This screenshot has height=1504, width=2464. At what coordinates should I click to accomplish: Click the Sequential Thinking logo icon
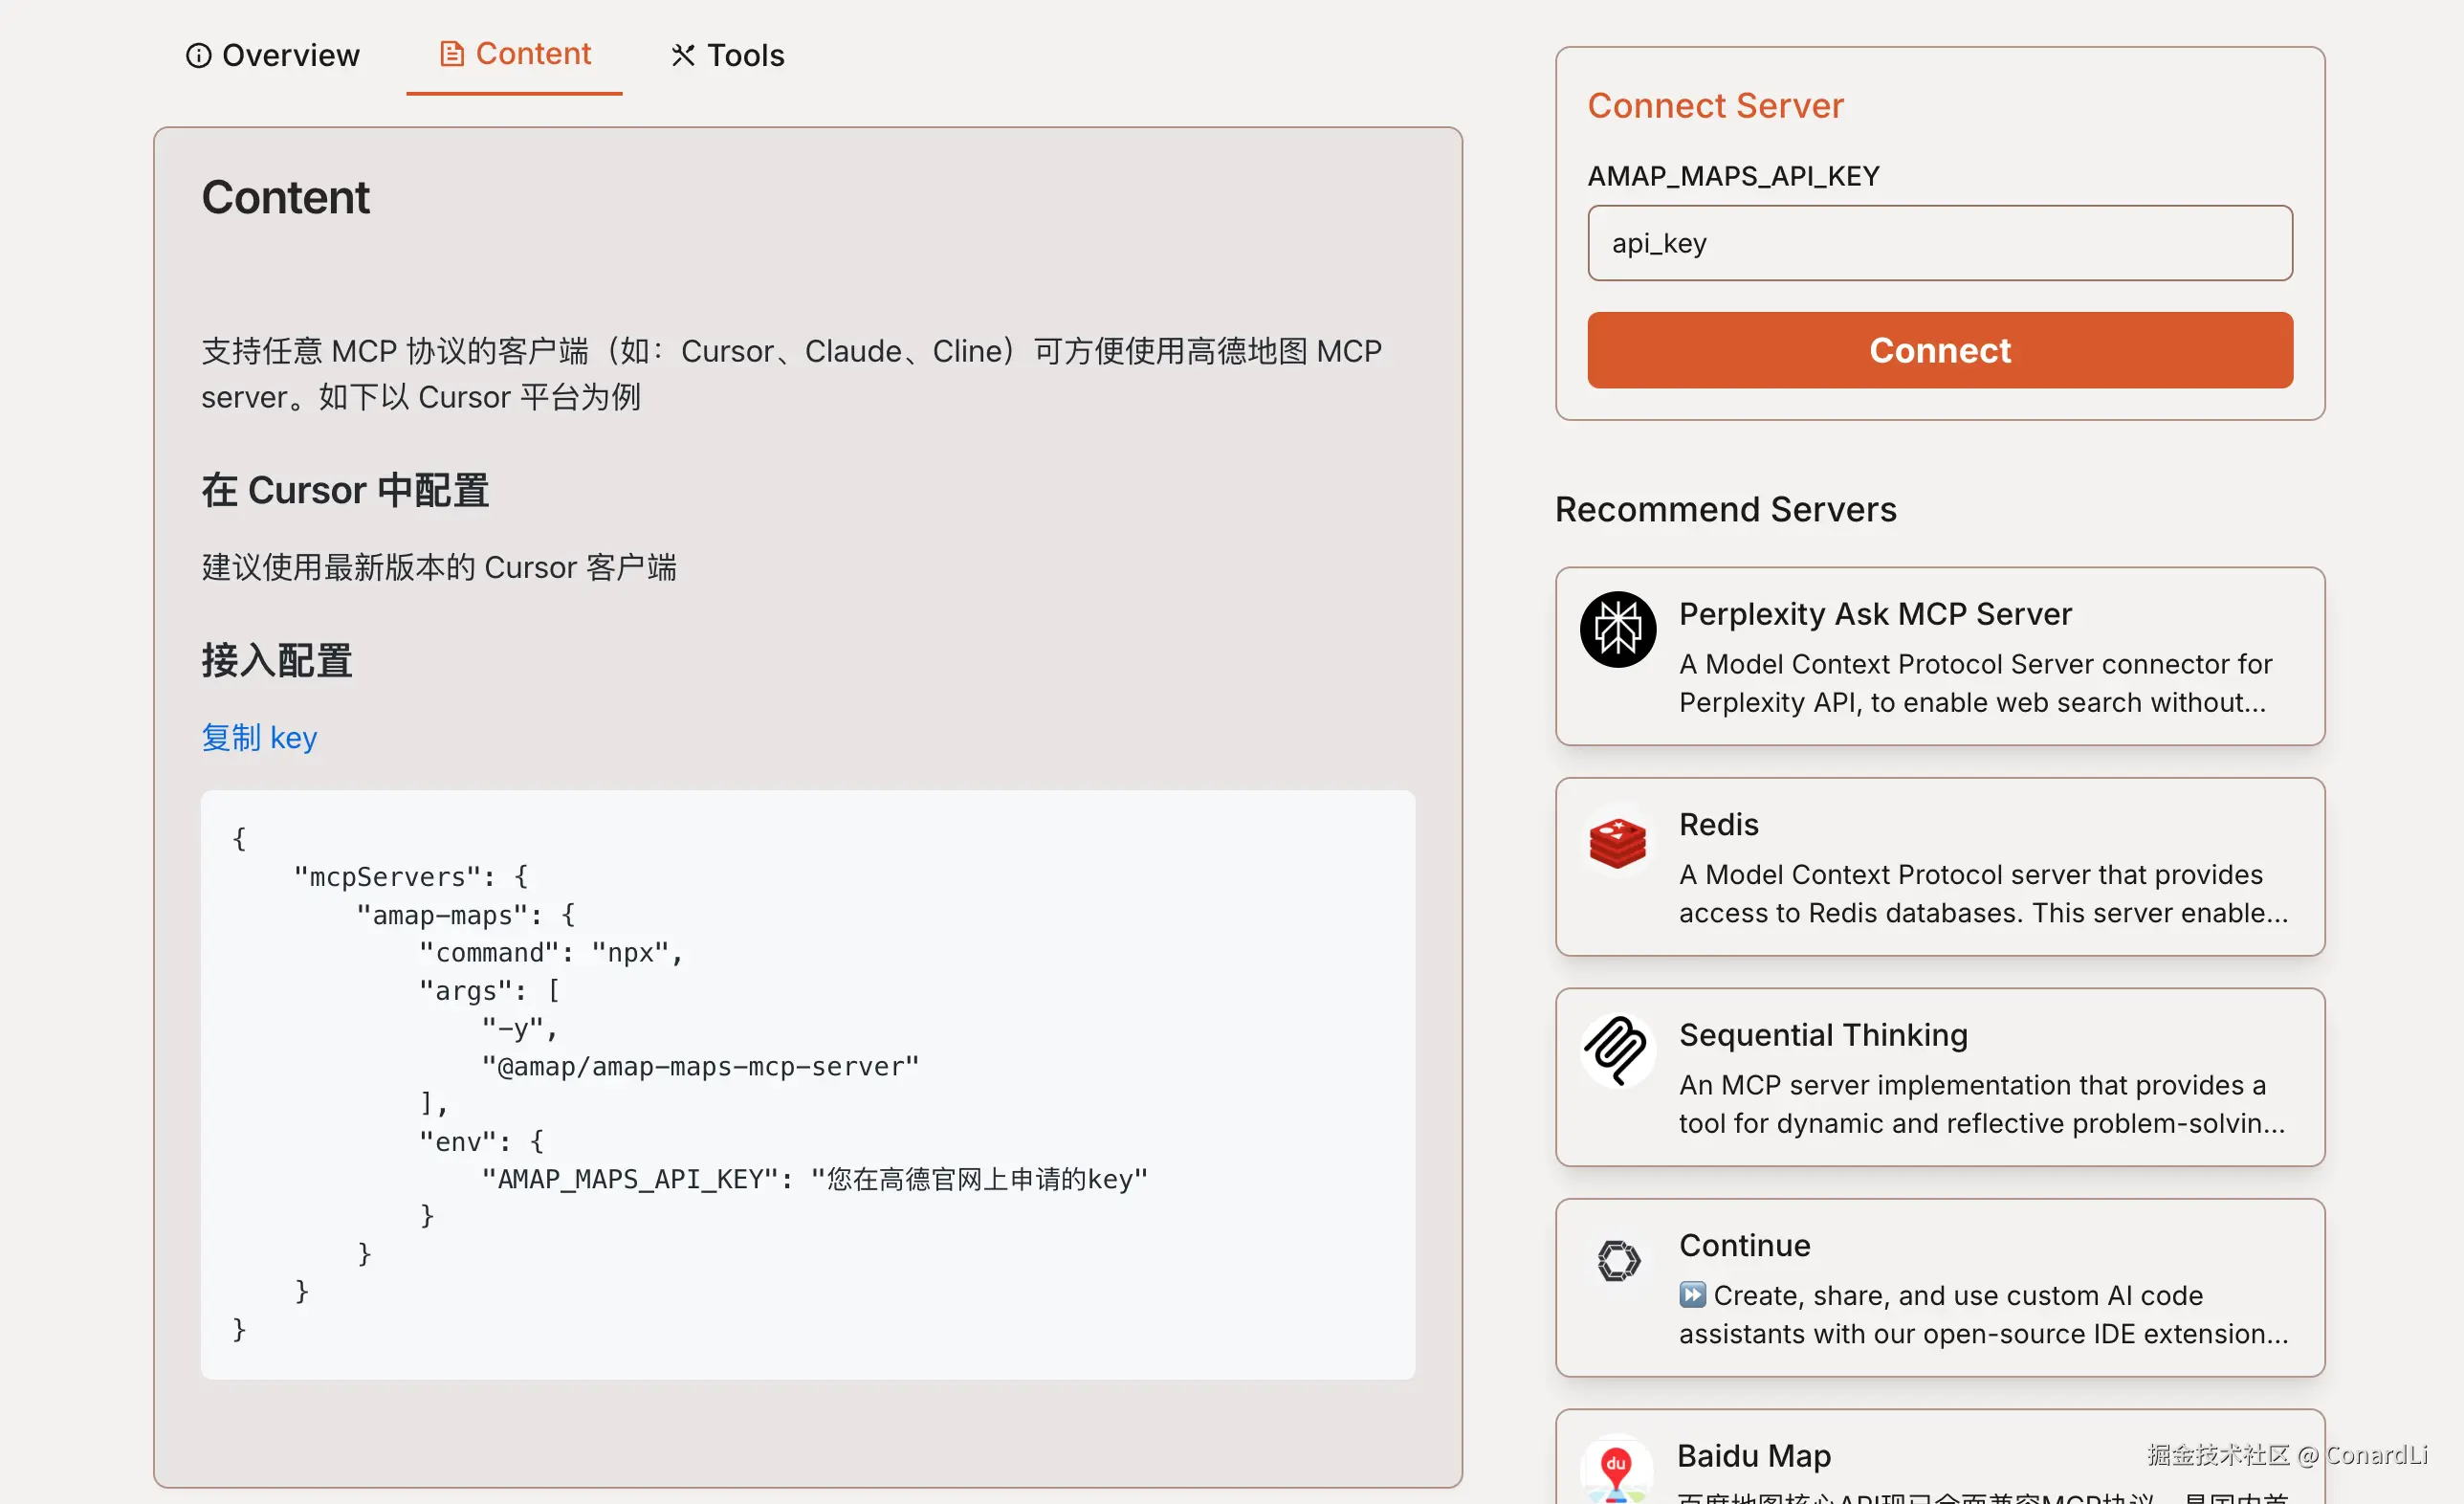[x=1618, y=1050]
